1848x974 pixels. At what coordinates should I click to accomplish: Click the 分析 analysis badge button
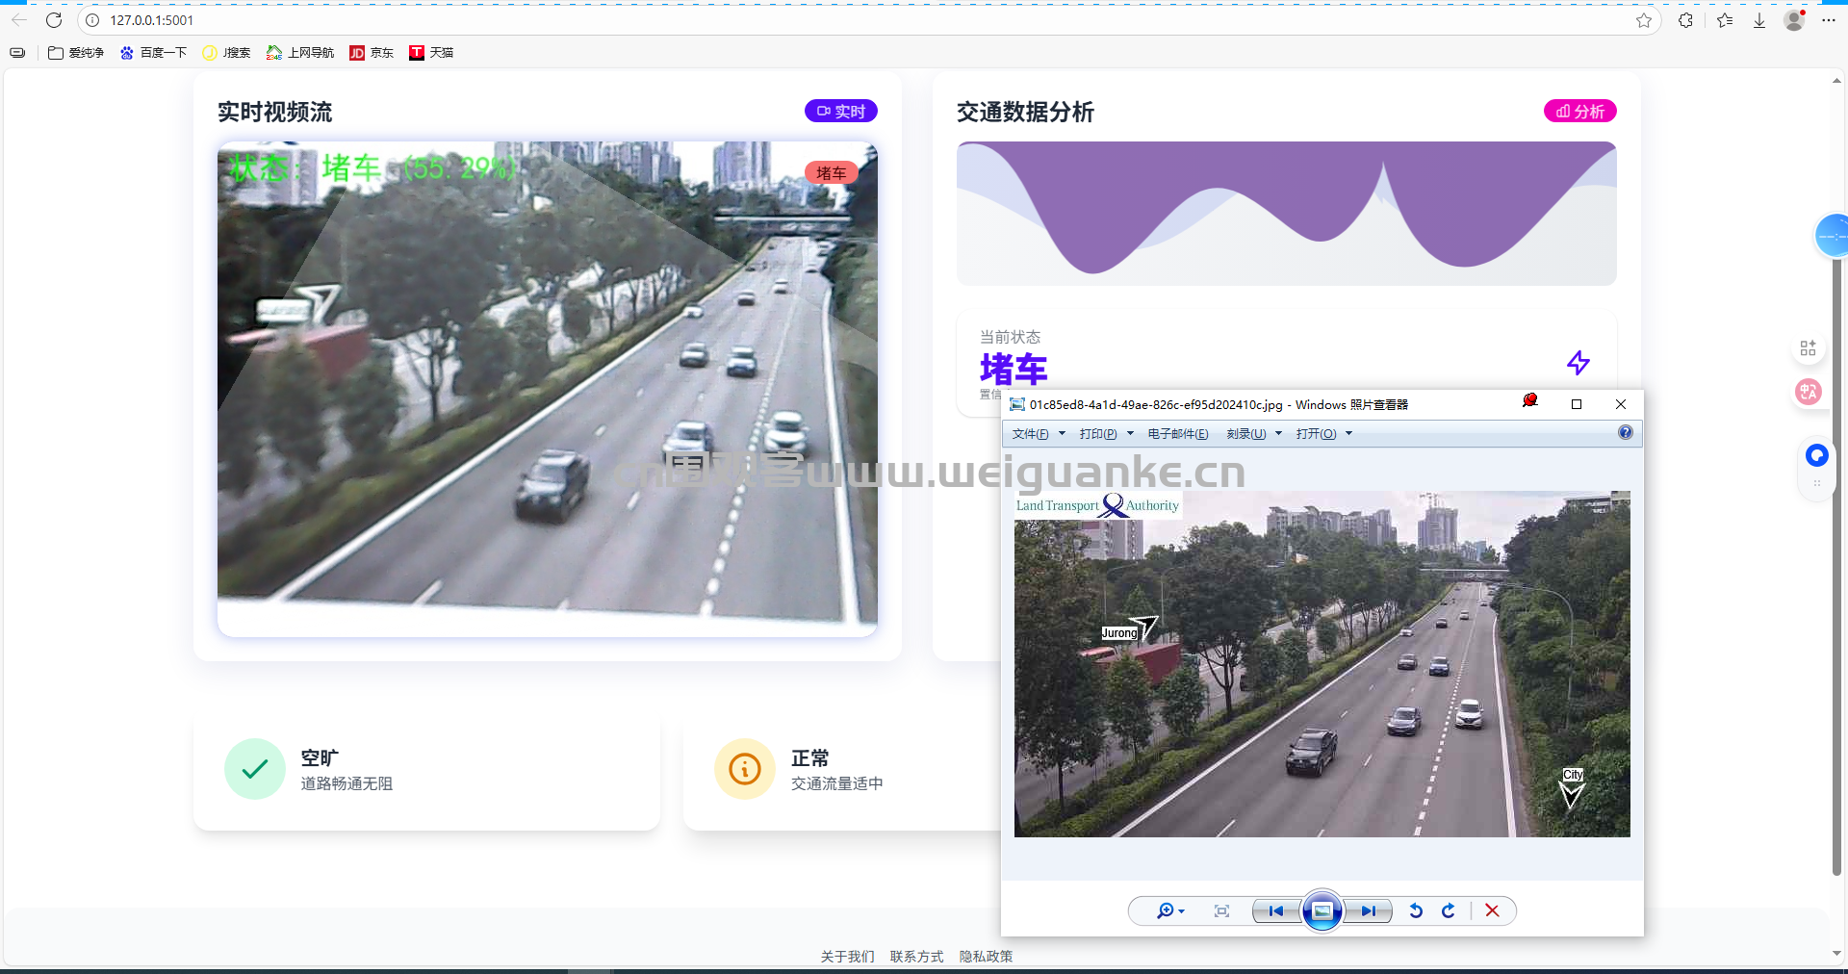click(1579, 112)
